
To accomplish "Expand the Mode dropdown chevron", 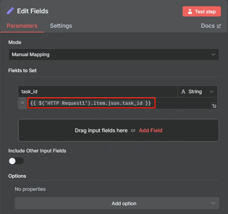I will (x=213, y=54).
